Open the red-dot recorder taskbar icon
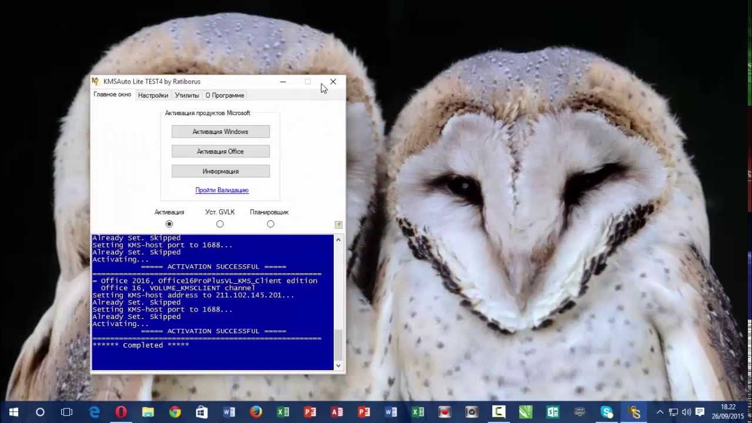 [445, 412]
